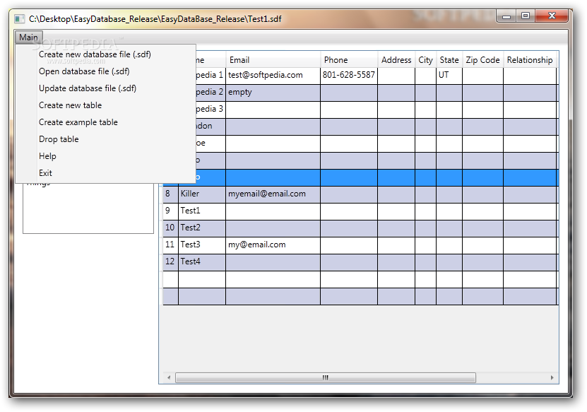The height and width of the screenshot is (412, 587).
Task: Close the EasyDatabase window
Action: click(552, 16)
